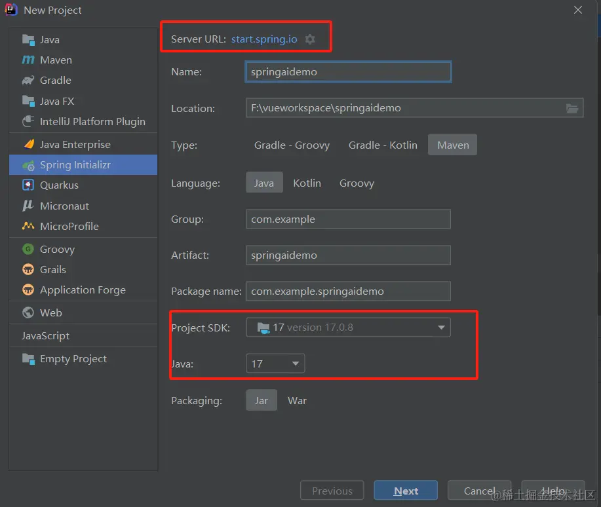Choose Java as the language

264,182
